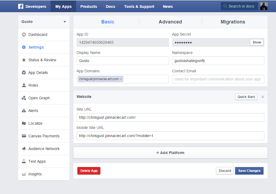Click the Alerts warning triangle icon
The image size is (276, 194).
click(24, 111)
